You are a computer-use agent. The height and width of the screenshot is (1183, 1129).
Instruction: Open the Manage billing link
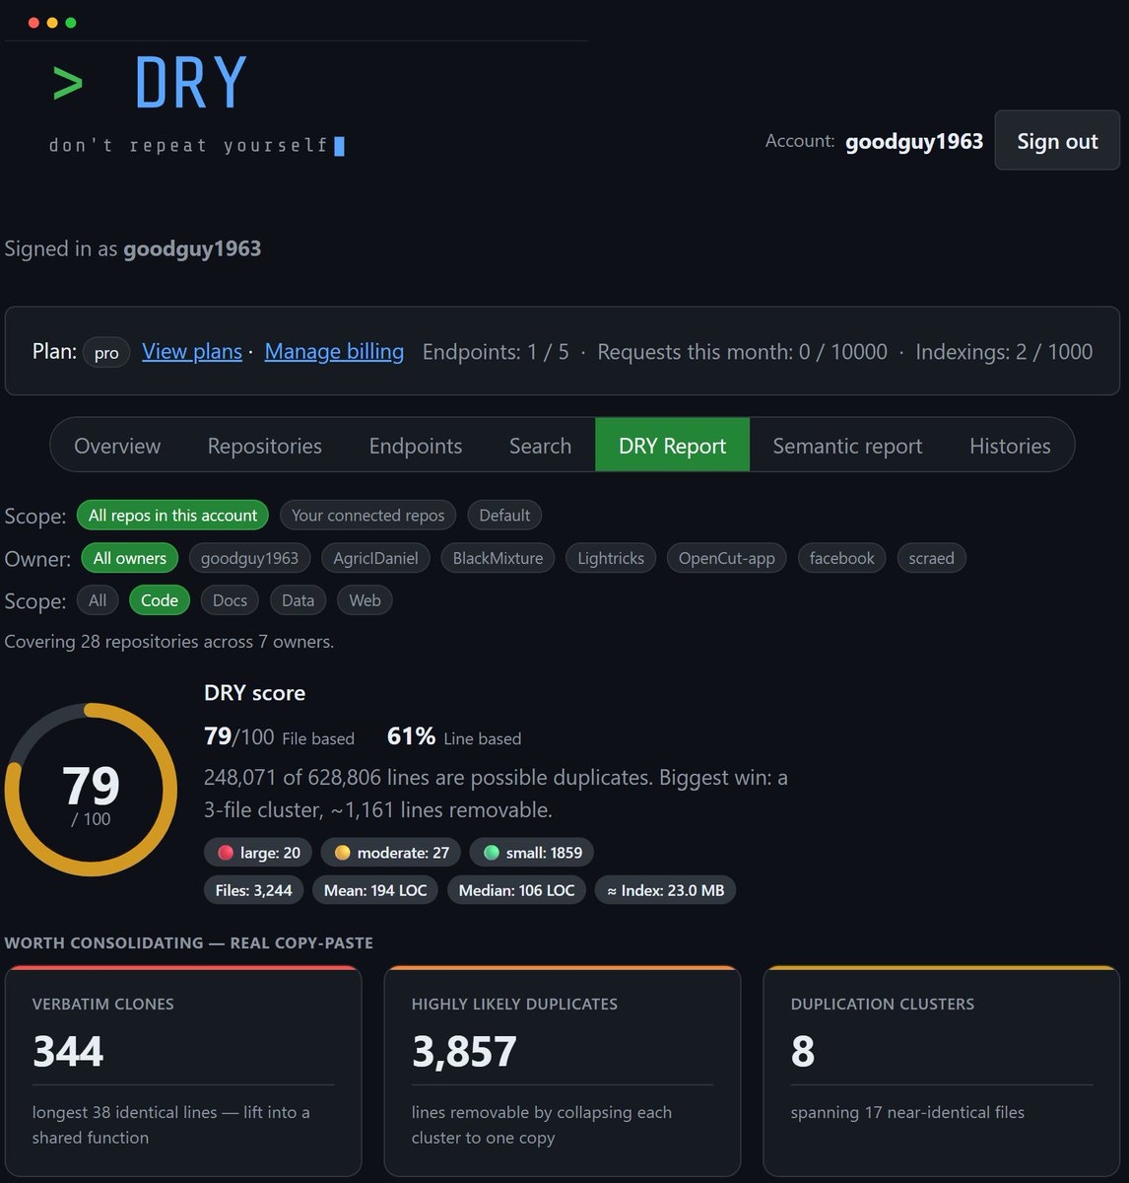pos(334,352)
